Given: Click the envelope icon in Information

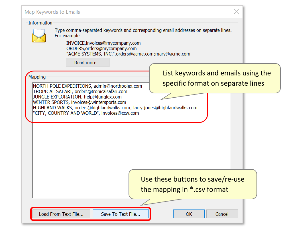Looking at the screenshot, I should coord(39,36).
